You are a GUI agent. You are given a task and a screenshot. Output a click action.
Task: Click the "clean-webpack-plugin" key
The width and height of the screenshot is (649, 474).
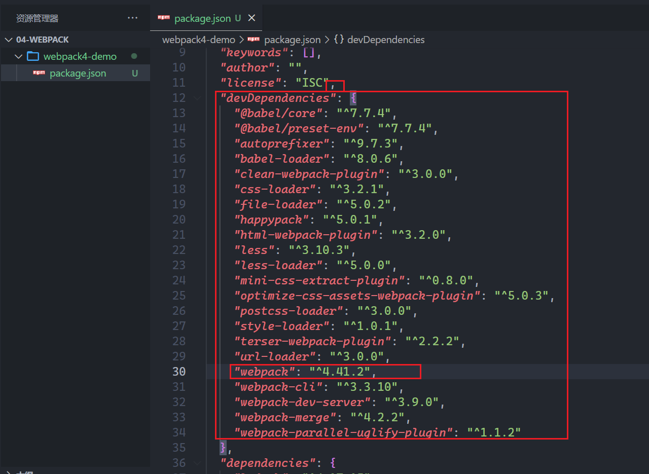coord(309,174)
